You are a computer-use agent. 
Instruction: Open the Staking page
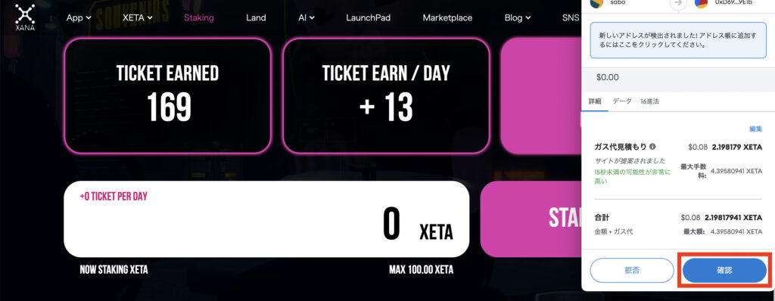pyautogui.click(x=199, y=18)
